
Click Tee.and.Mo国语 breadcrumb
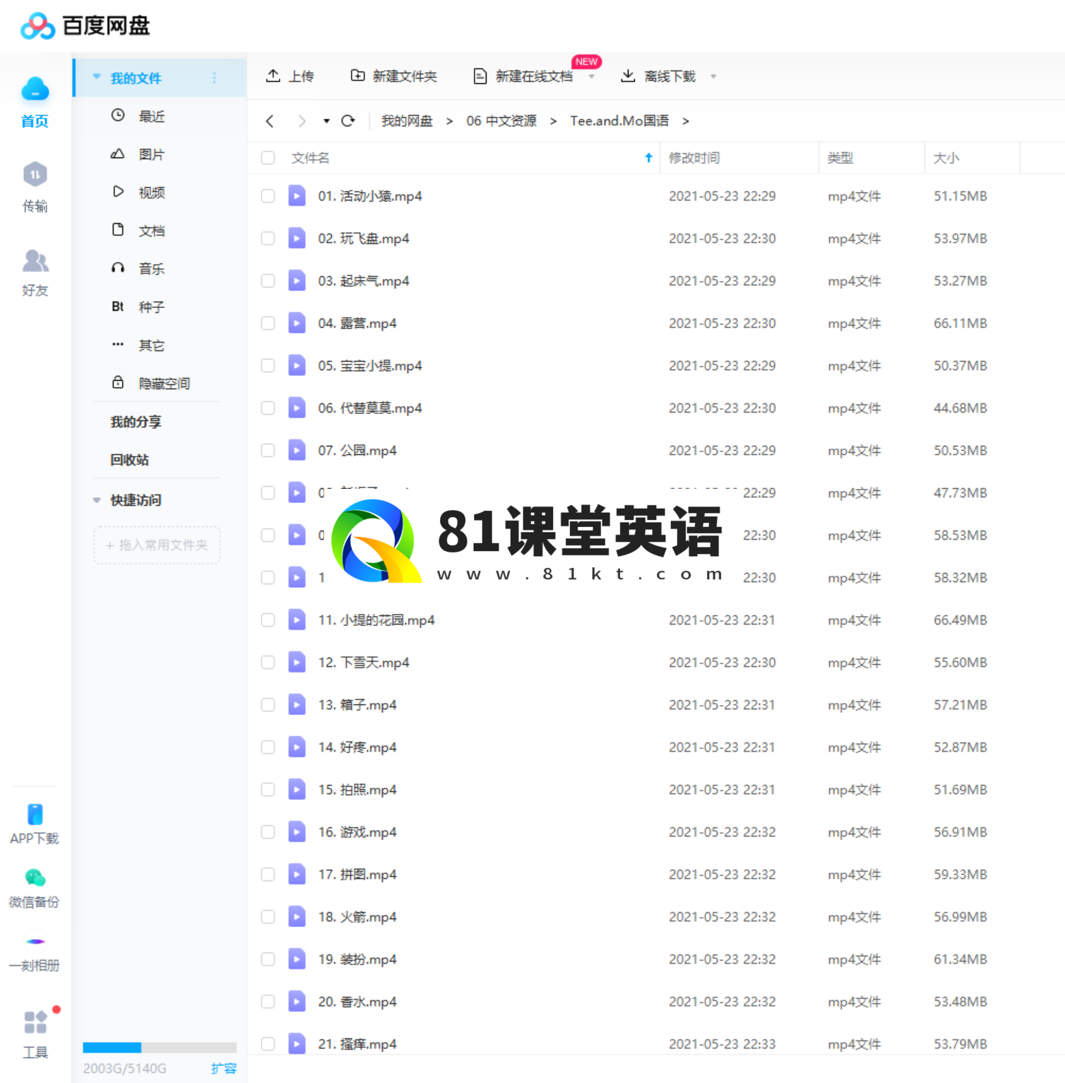point(619,121)
